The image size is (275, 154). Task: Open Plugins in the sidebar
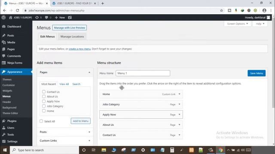point(12,121)
